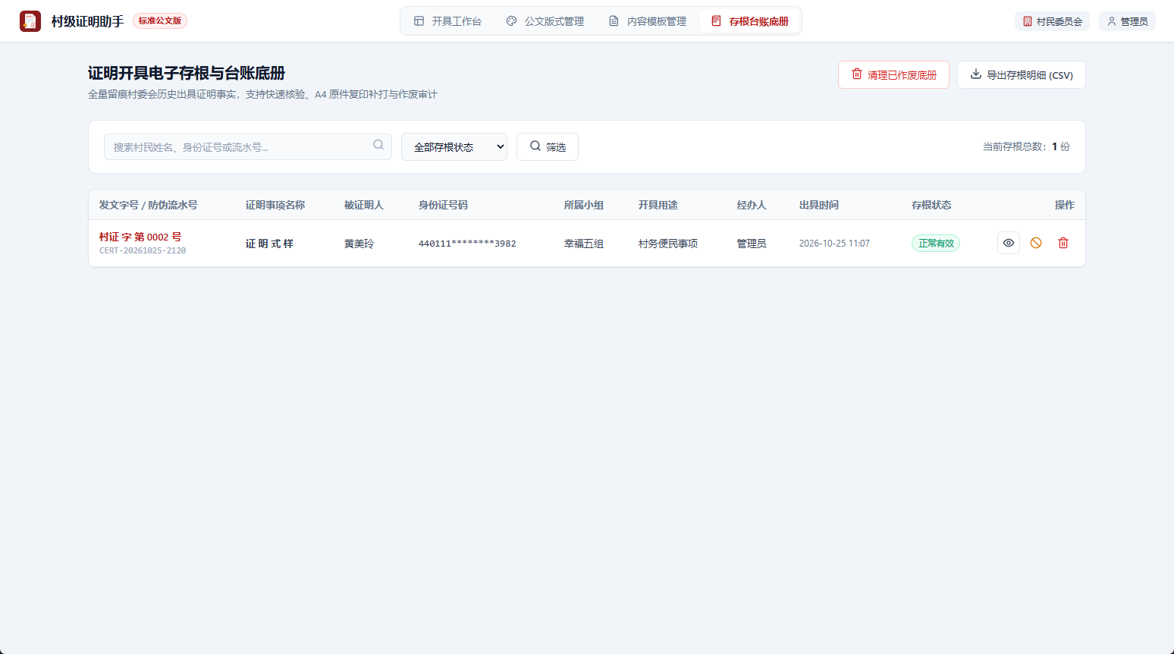Click the magnifier icon in the search box

pyautogui.click(x=378, y=145)
